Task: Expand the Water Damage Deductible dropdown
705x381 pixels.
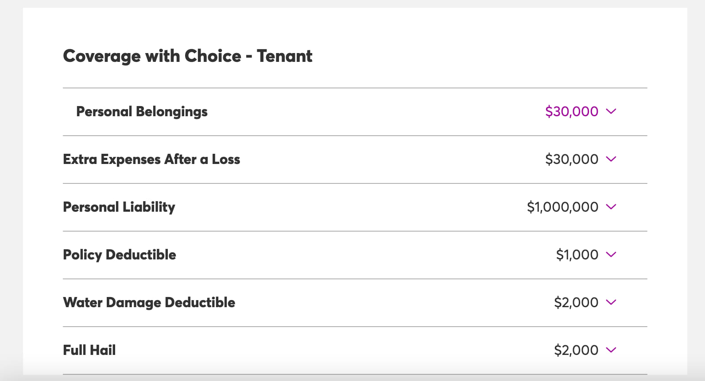Action: 612,302
